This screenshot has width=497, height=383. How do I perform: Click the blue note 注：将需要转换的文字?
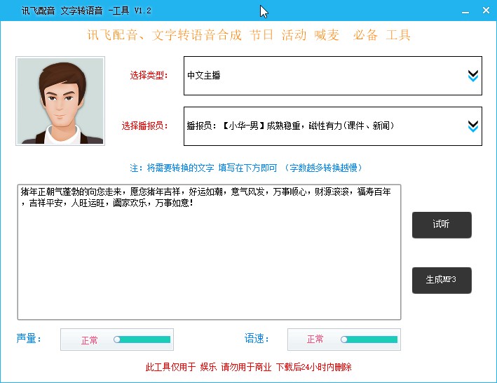coord(246,168)
